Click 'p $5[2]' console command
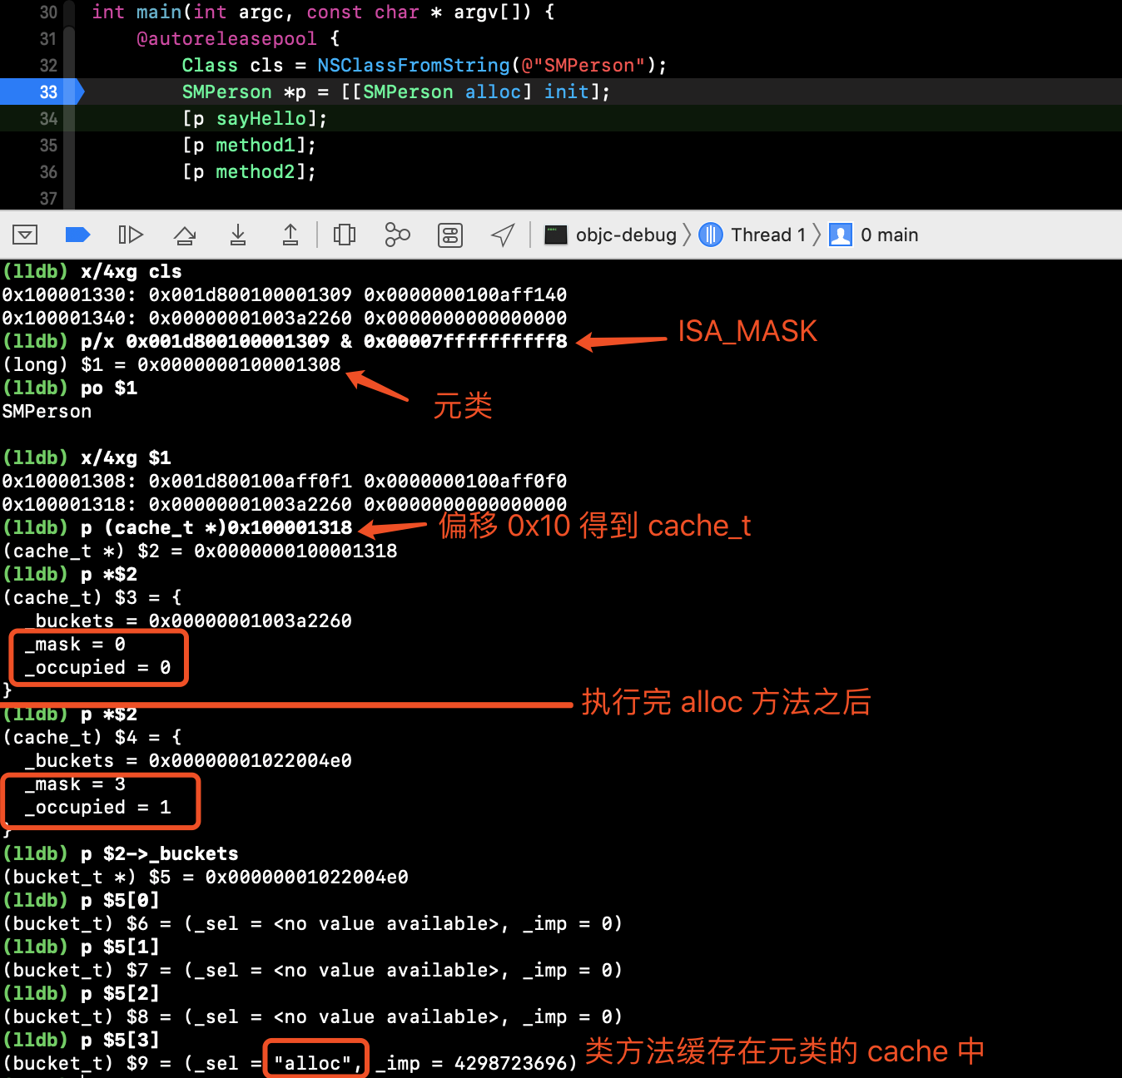Viewport: 1122px width, 1078px height. coord(120,994)
